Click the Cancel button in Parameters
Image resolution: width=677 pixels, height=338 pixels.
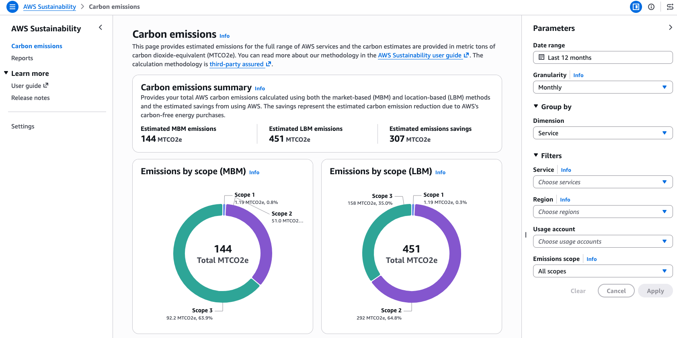point(616,291)
